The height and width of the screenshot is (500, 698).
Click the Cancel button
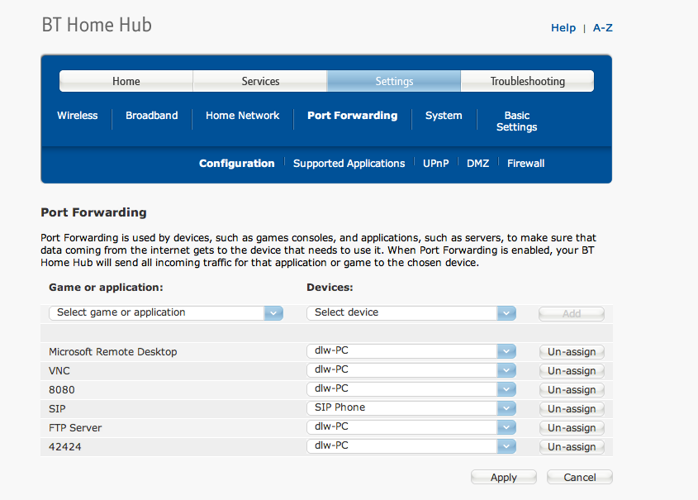[580, 478]
